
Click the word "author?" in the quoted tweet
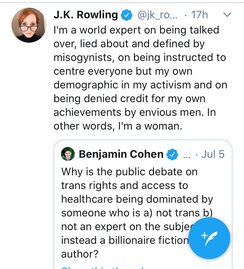pos(77,253)
